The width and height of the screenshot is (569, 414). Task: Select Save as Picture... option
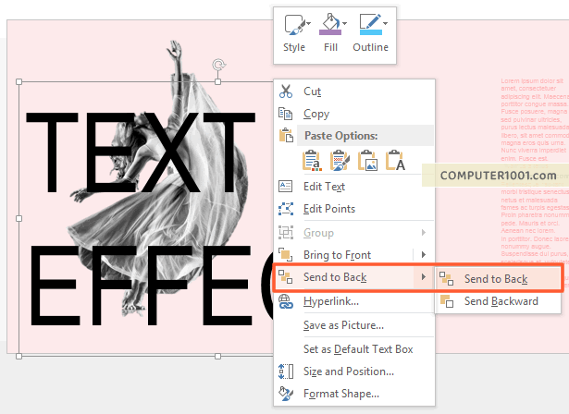point(342,324)
